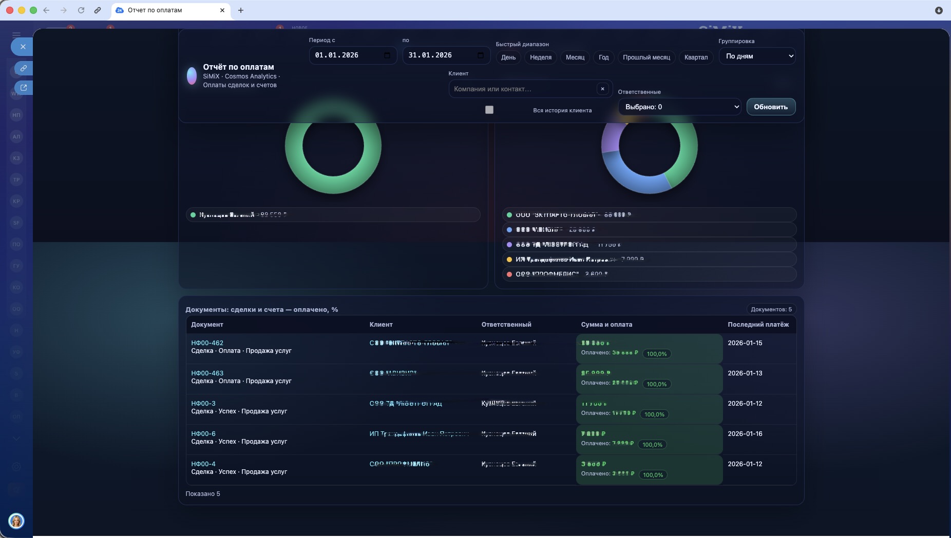
Task: Open document НФ00-6 link
Action: point(203,434)
